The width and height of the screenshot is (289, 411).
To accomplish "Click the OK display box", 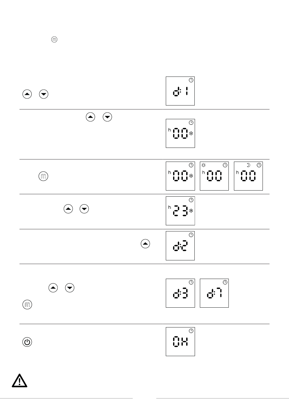I will 180,341.
